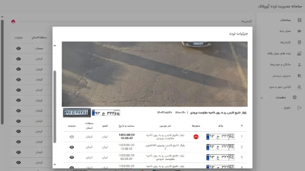
Task: Click the down arrow on the dialog scrollbar
Action: pyautogui.click(x=55, y=164)
